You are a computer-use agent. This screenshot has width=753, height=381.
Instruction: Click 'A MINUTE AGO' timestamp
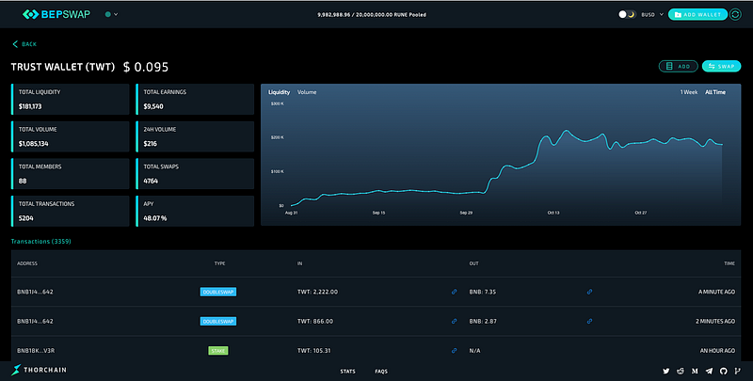(x=716, y=292)
